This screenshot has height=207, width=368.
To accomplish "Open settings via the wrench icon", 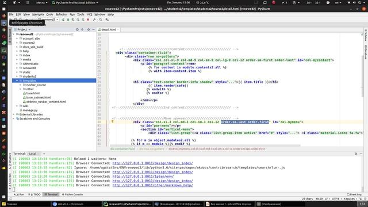I will click(x=94, y=20).
